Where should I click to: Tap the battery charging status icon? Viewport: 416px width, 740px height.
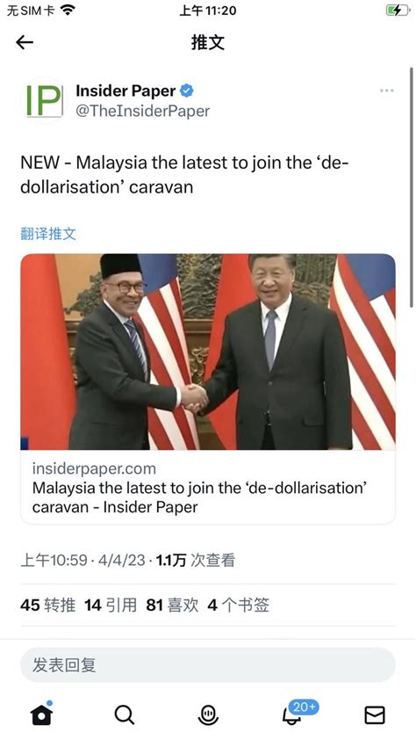398,11
